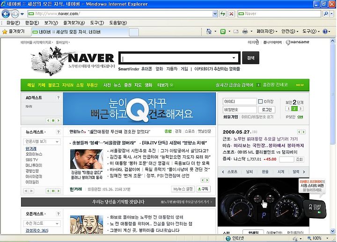337x242 pixels.
Task: Pause the AD캐스트 rotation
Action: (x=53, y=120)
